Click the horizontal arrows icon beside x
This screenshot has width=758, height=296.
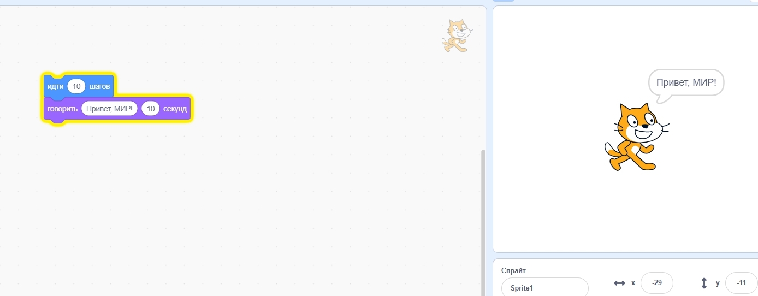click(619, 283)
